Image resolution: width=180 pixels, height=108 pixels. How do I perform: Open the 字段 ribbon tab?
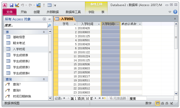(x=91, y=12)
